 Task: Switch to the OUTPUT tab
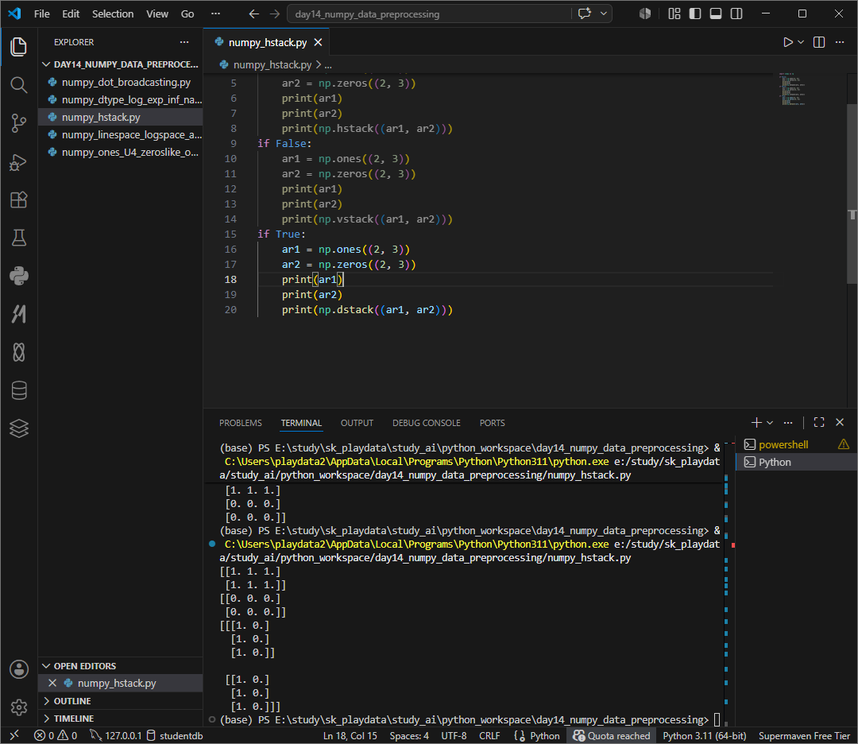tap(357, 423)
